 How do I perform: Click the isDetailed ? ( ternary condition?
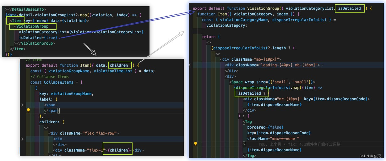[254, 93]
